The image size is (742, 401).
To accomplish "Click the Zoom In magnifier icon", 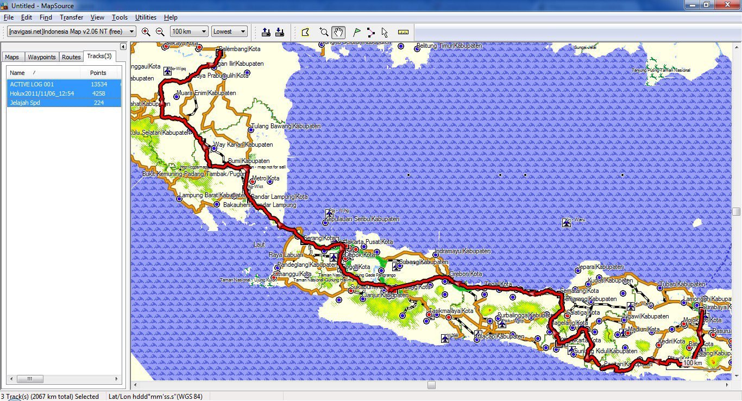I will coord(146,32).
